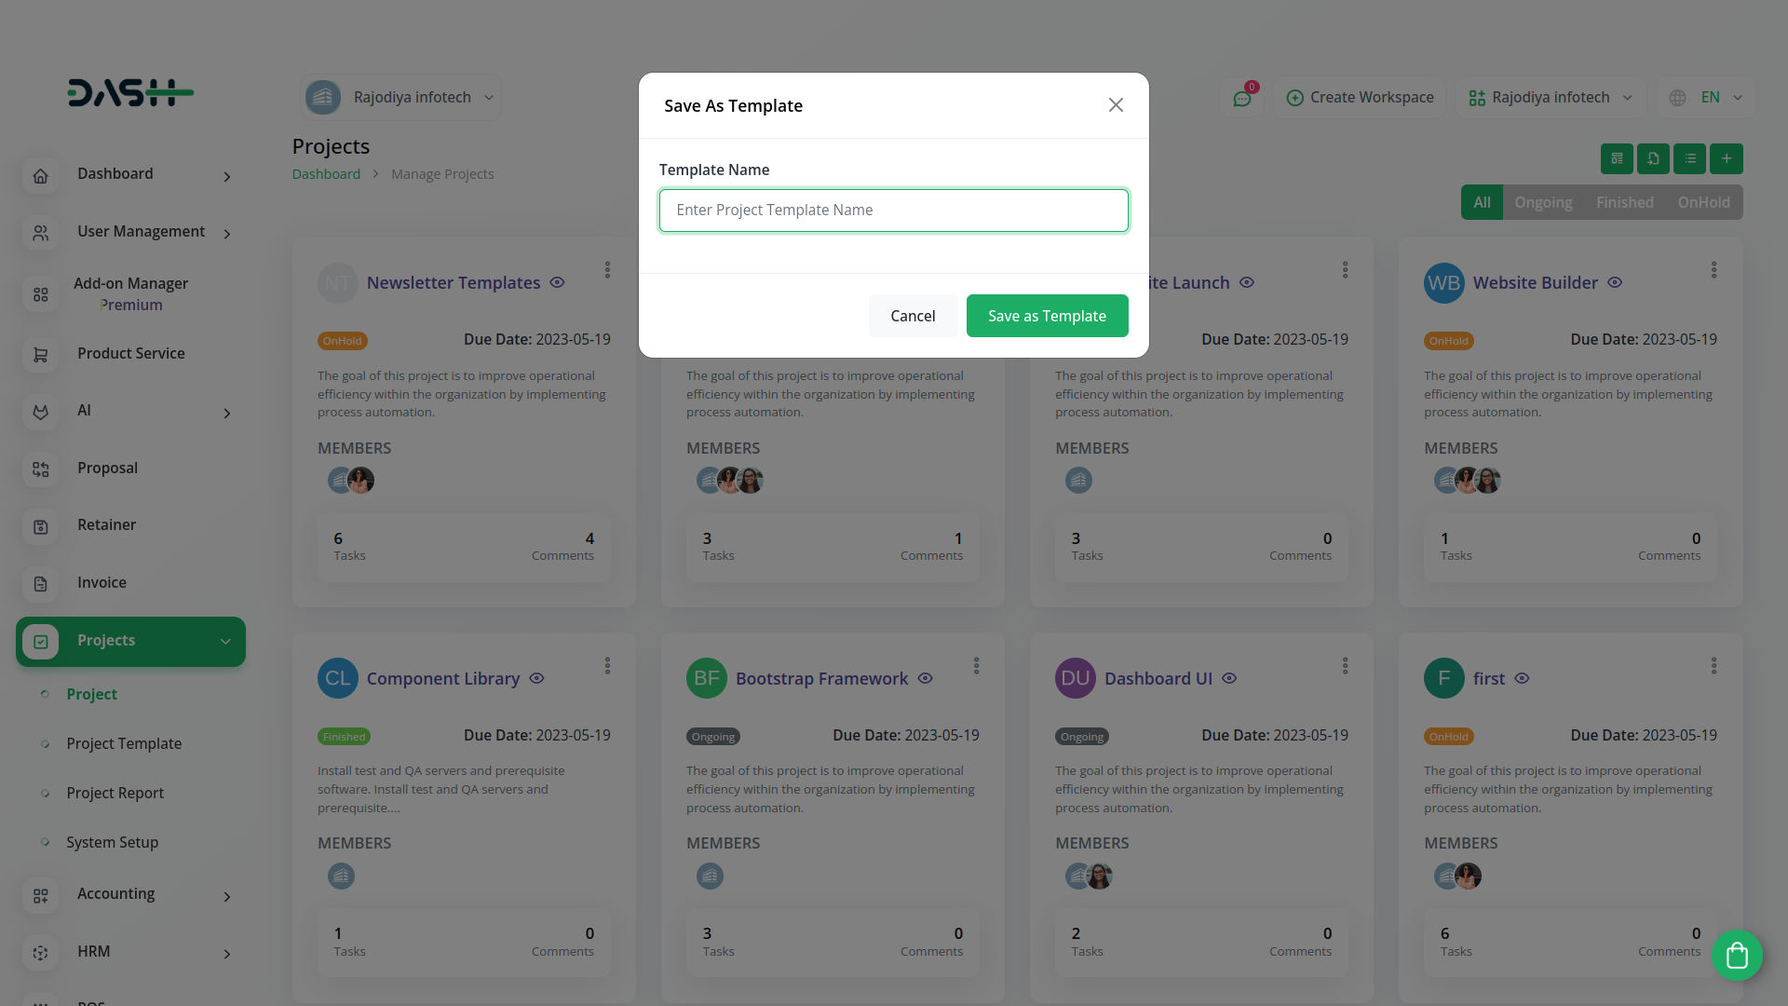Click the Save as Template button

[1047, 316]
